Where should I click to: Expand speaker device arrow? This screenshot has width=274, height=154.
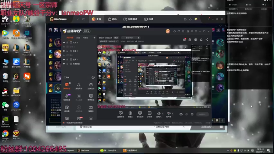tap(173, 114)
